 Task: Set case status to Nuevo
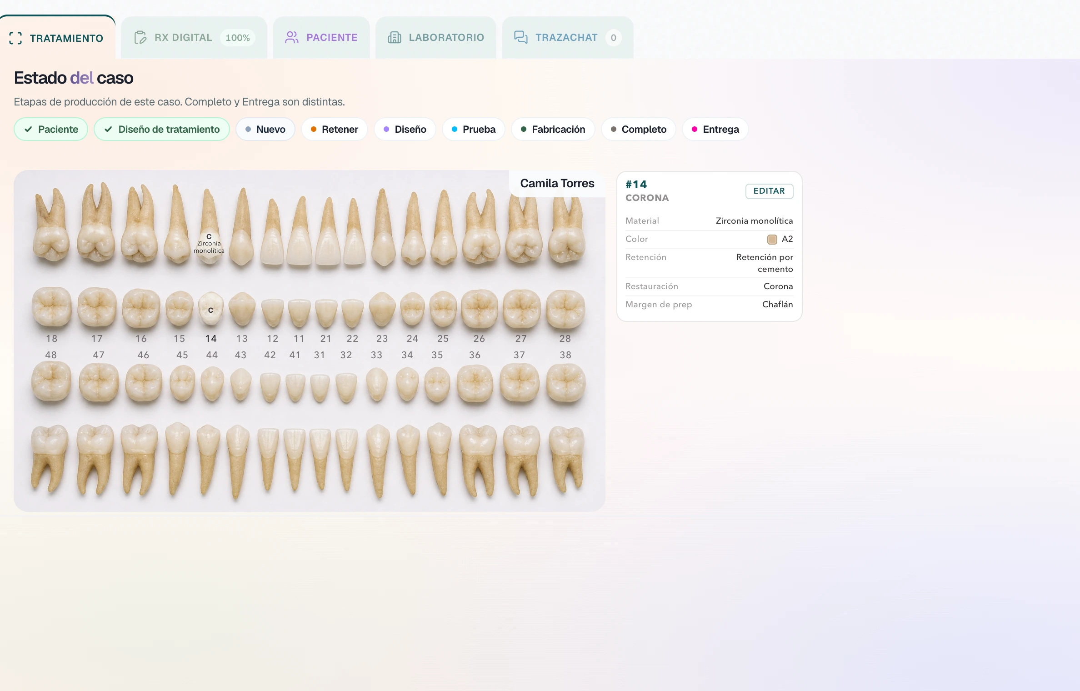point(265,129)
